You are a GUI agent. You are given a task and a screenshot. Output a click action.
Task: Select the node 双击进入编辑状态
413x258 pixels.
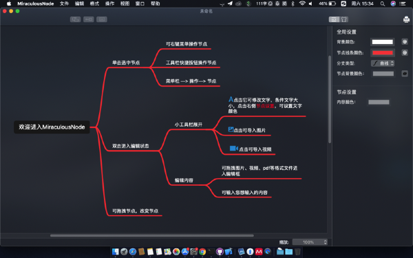pos(131,146)
